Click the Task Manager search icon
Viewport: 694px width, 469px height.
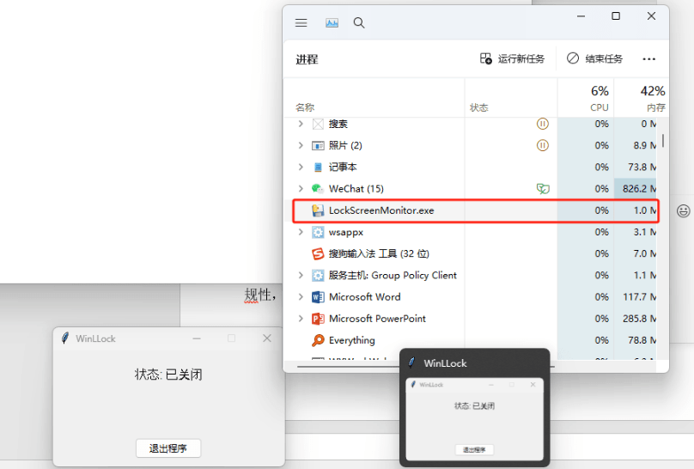(x=359, y=23)
